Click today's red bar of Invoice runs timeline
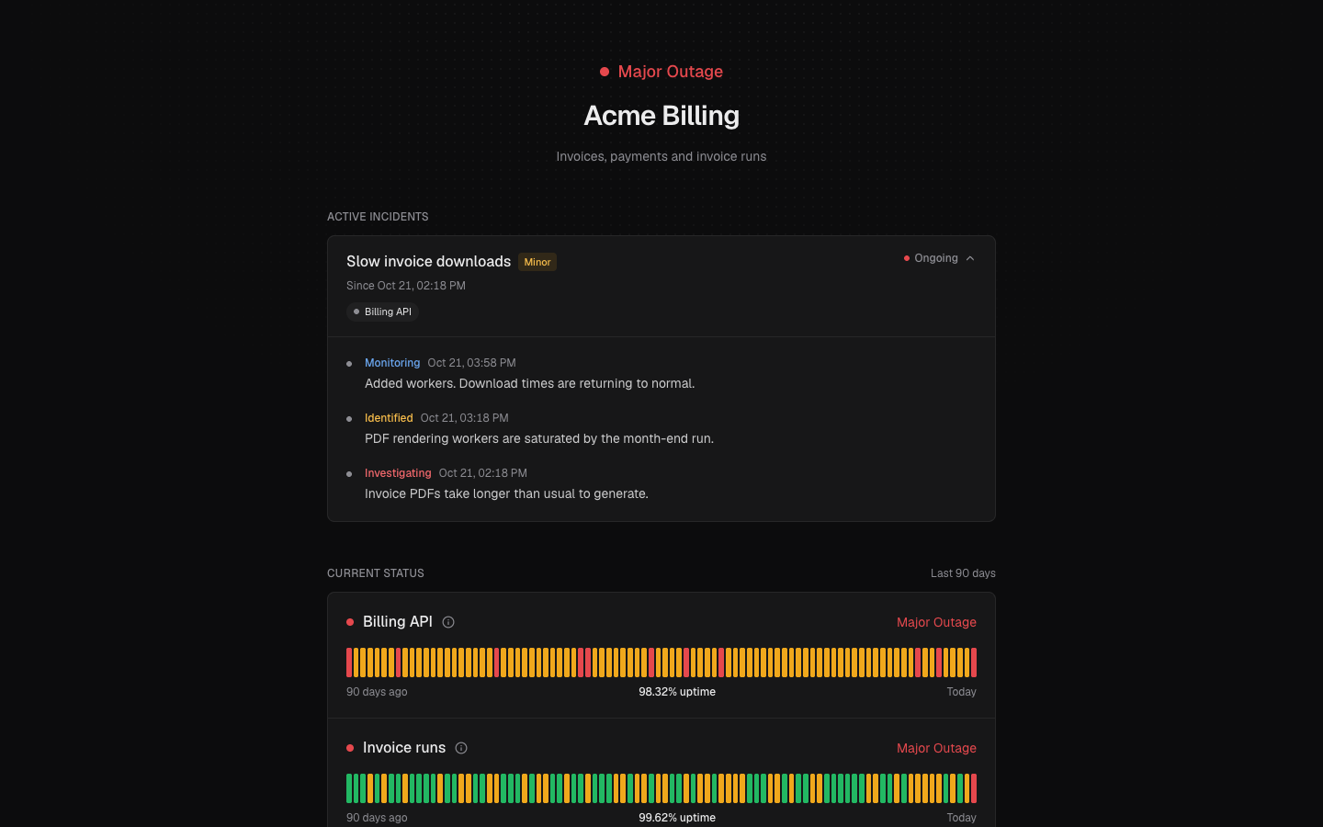This screenshot has width=1323, height=827. (974, 788)
